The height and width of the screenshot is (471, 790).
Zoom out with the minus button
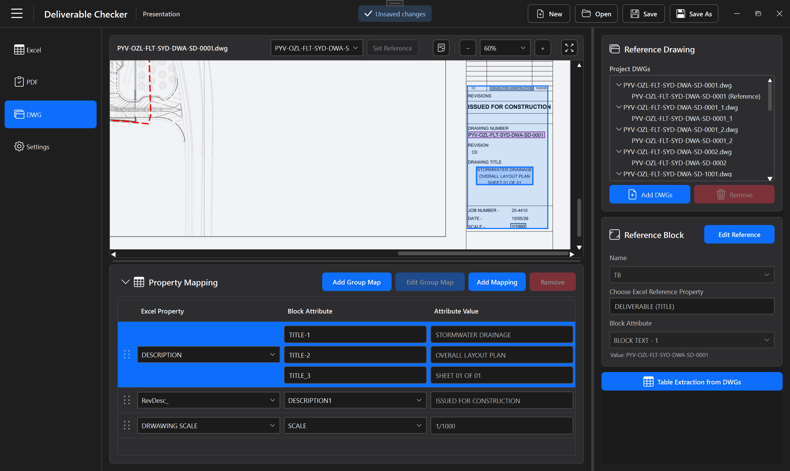pos(468,48)
